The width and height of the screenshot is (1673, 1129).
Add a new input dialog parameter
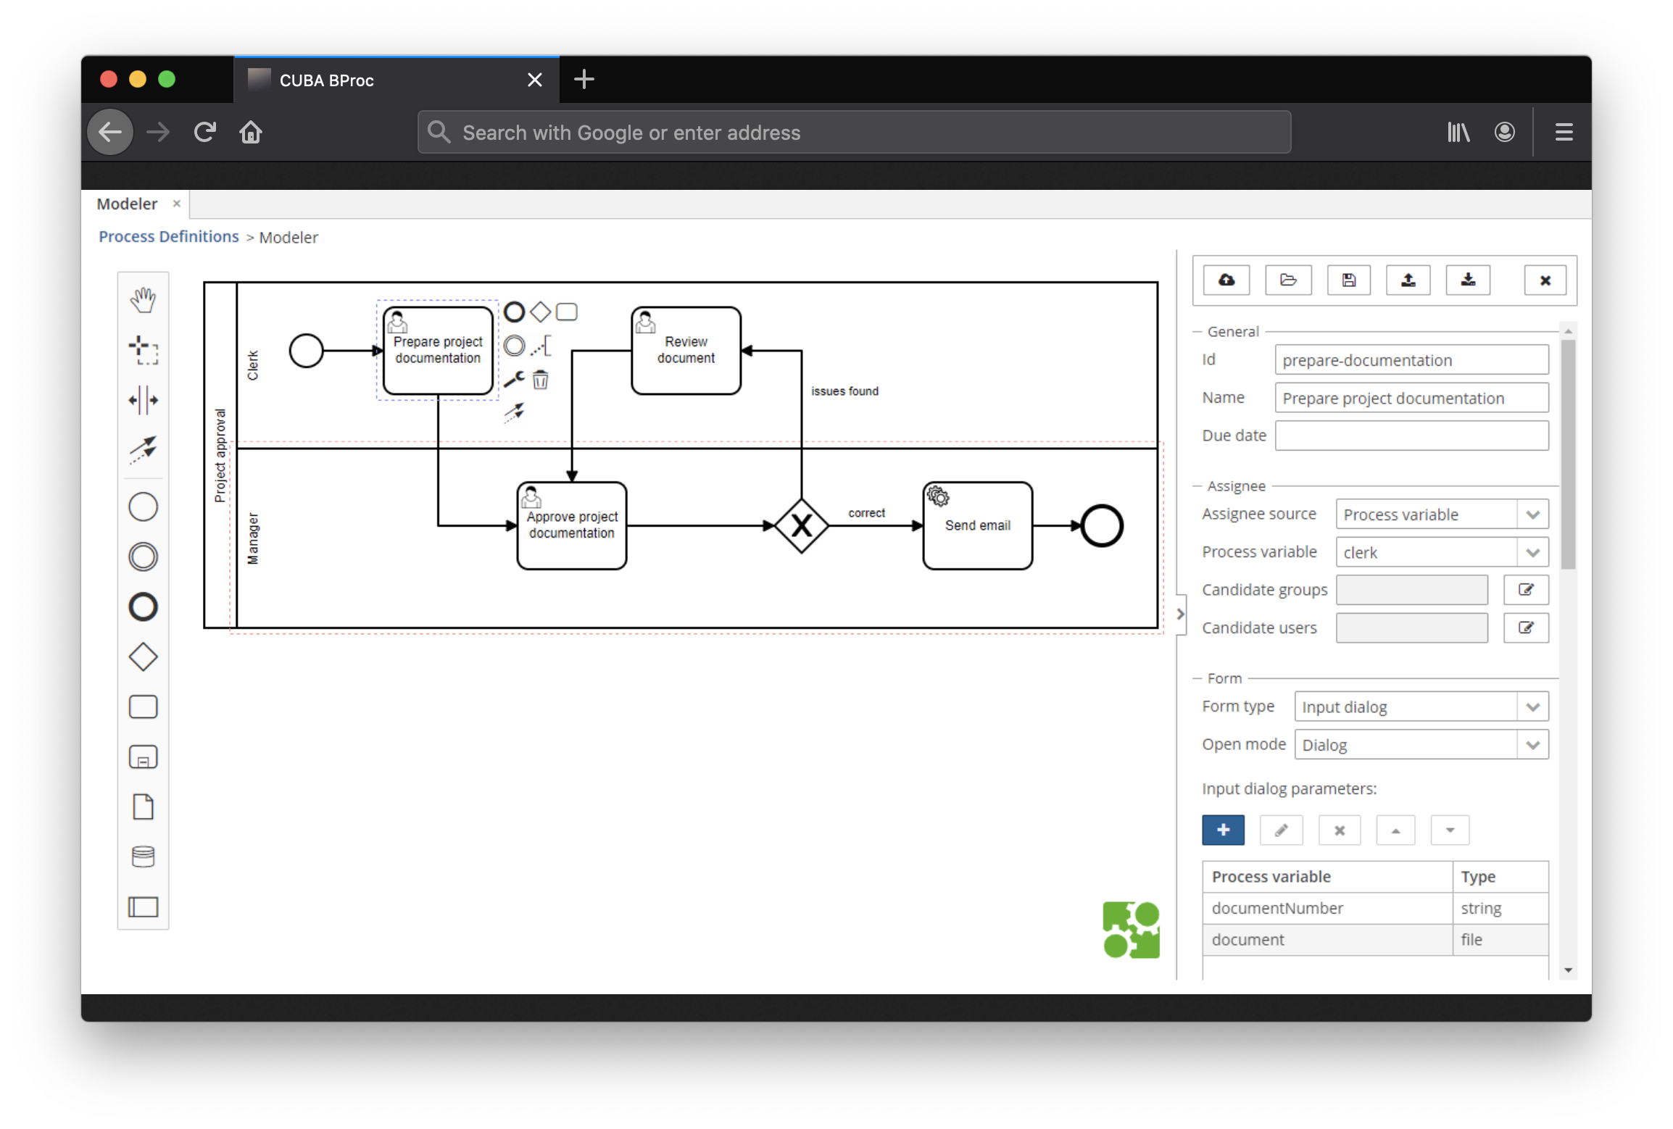point(1223,830)
